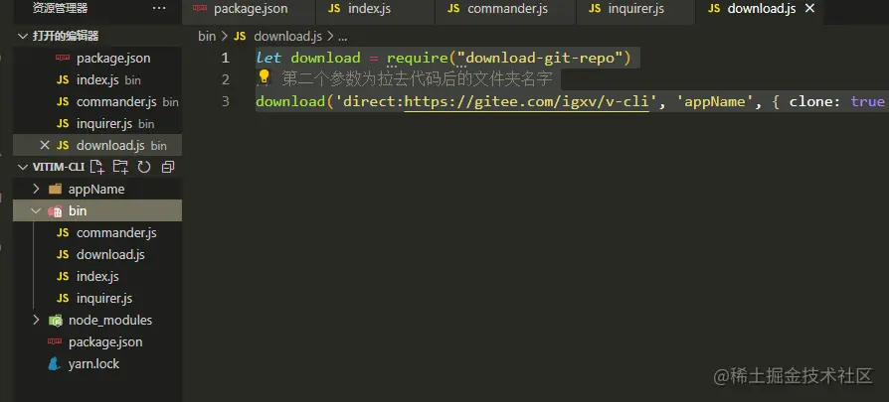The image size is (889, 402).
Task: Open the explorer more actions ellipsis menu
Action: pyautogui.click(x=159, y=9)
